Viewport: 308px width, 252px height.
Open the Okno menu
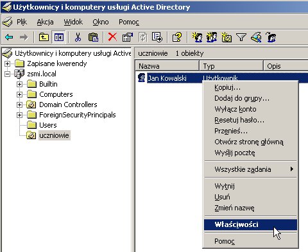tap(101, 22)
